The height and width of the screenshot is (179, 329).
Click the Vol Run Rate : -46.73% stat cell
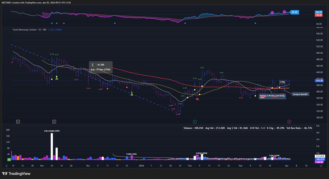[299, 128]
